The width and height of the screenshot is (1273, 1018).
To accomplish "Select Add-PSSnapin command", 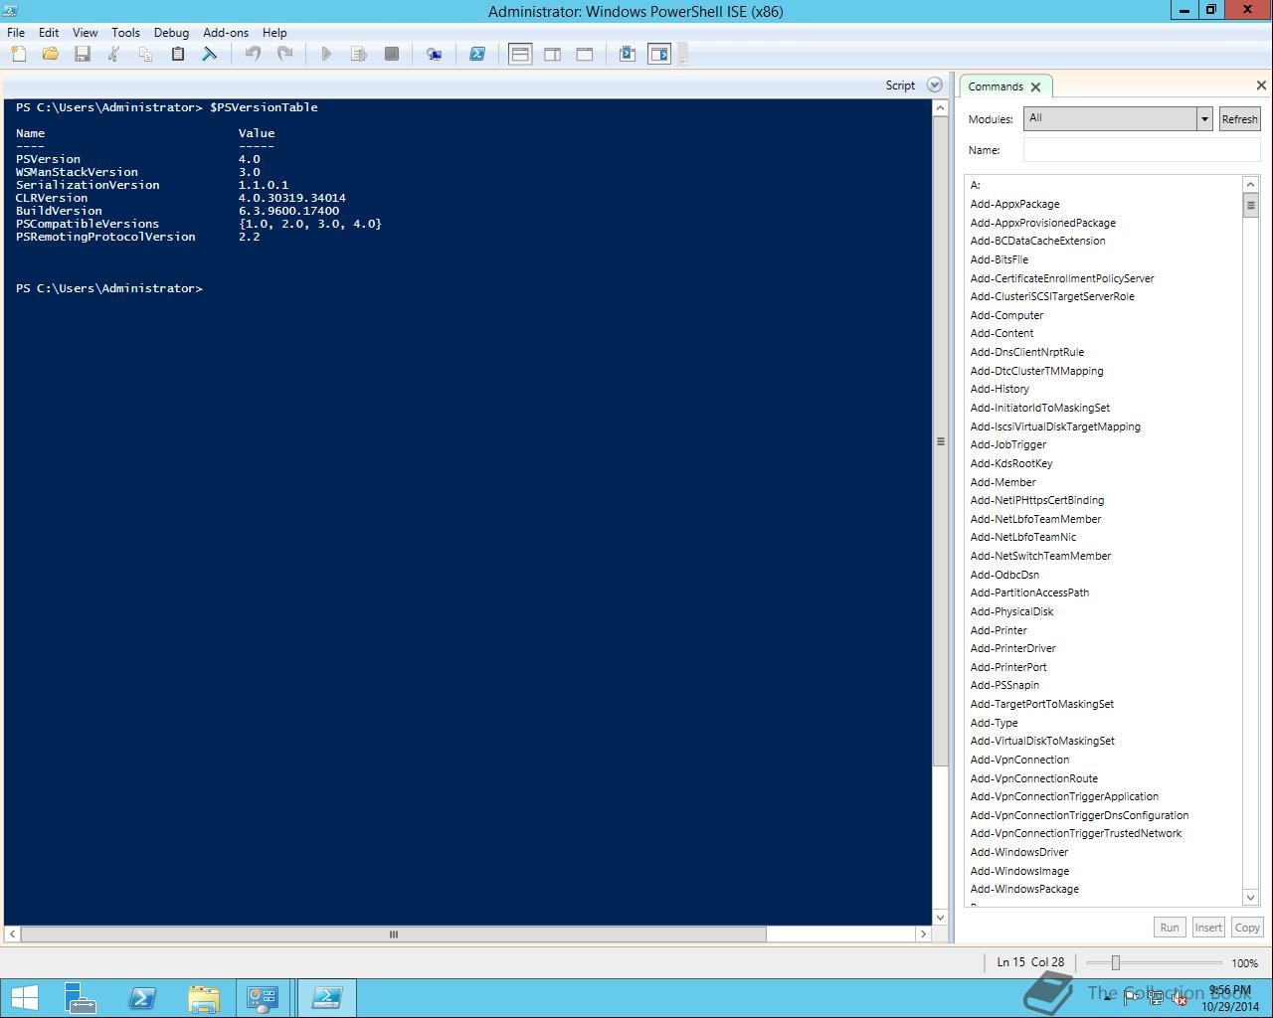I will [x=1004, y=685].
